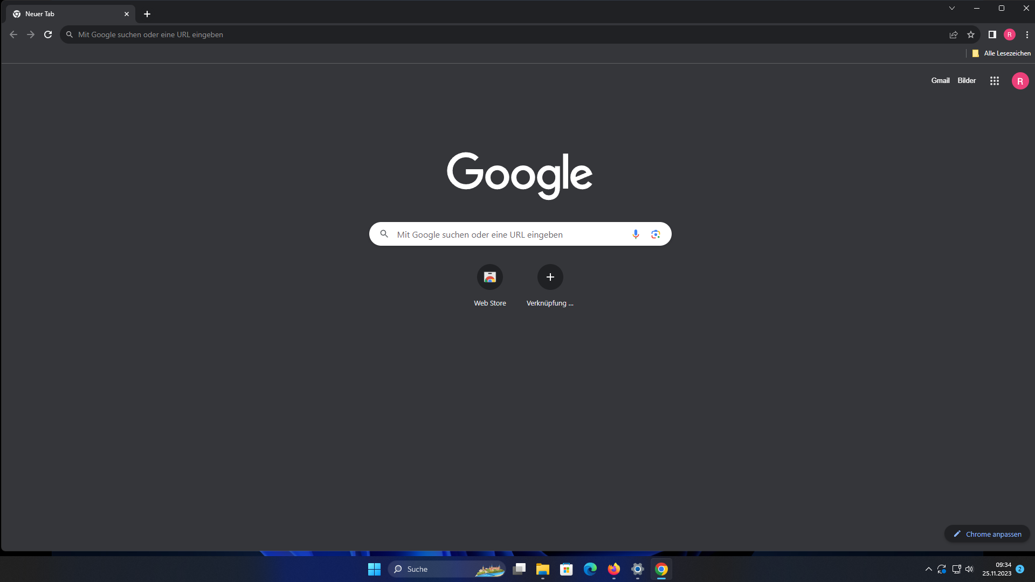Open the Web Store shortcut
The height and width of the screenshot is (582, 1035).
pyautogui.click(x=489, y=277)
